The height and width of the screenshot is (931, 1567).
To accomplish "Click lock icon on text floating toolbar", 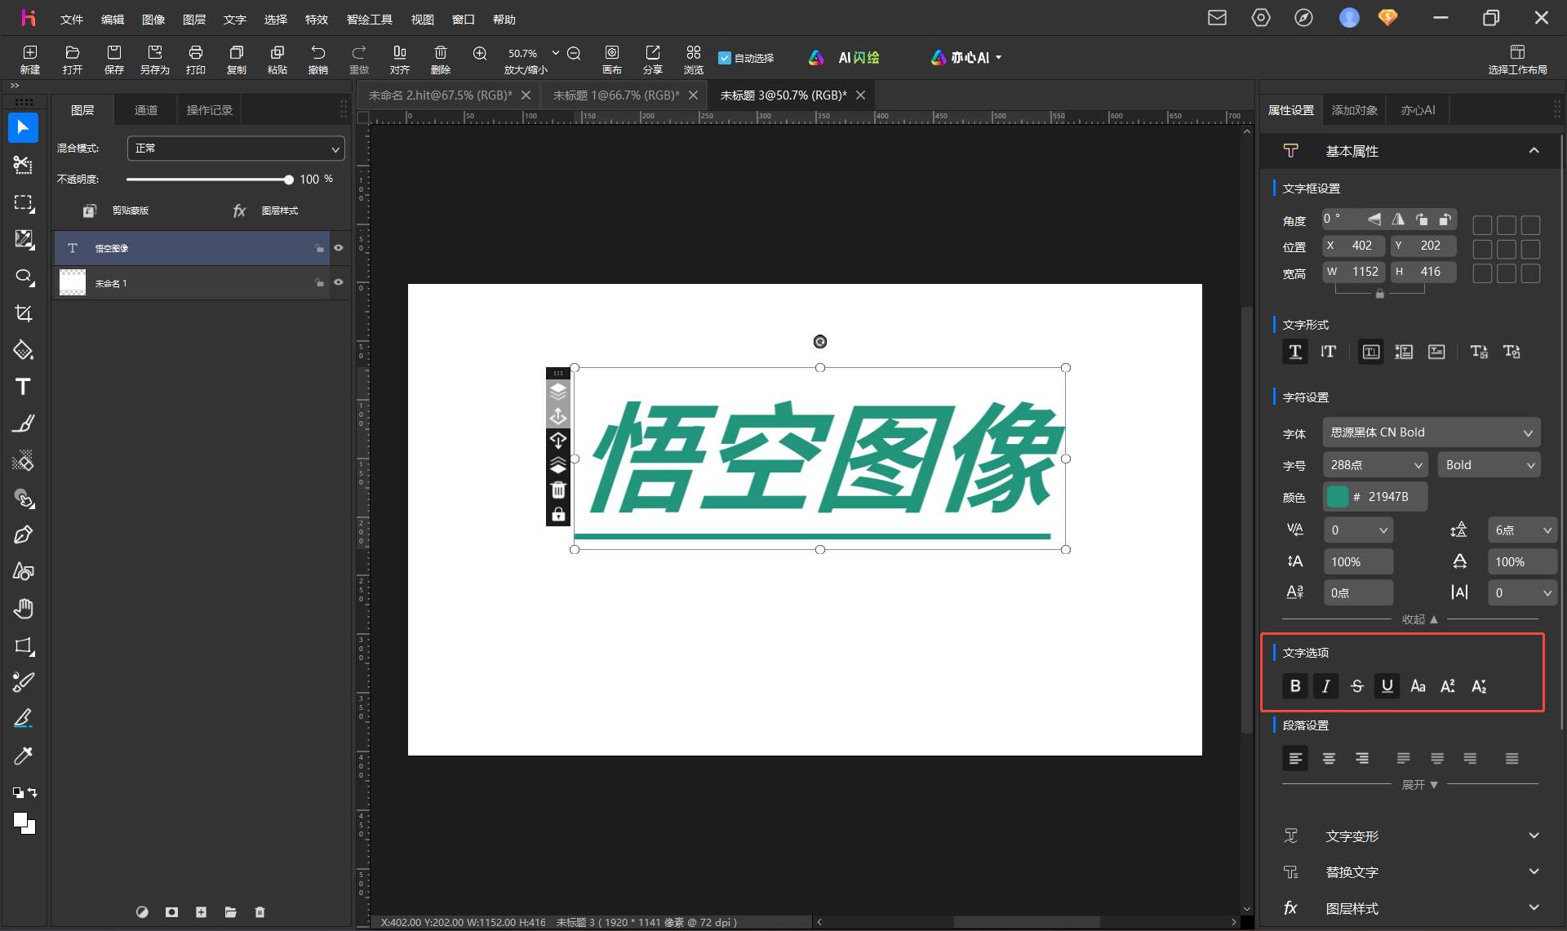I will [558, 514].
